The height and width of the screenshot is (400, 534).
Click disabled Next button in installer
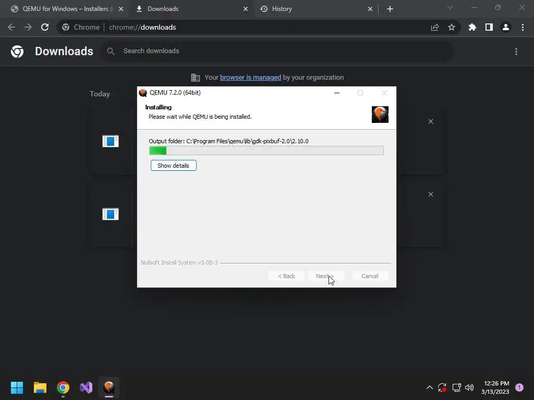coord(325,276)
